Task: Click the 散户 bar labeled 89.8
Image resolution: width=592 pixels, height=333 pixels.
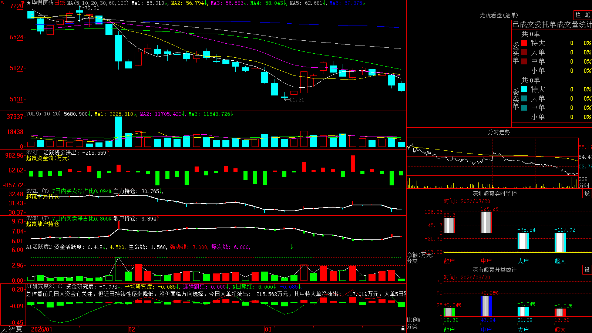Action: [x=449, y=225]
